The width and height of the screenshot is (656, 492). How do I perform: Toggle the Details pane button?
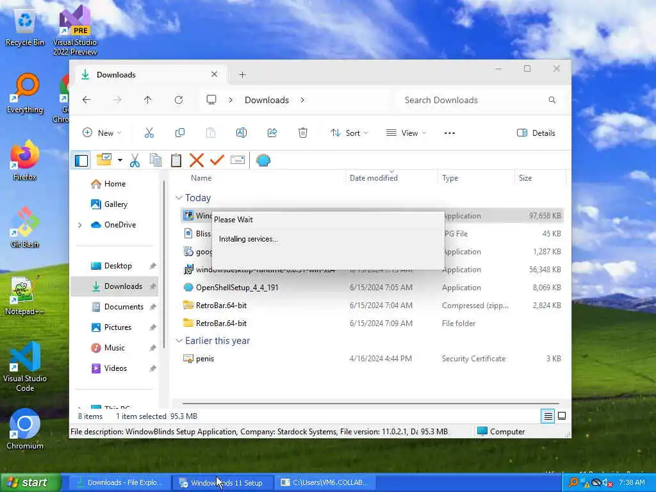point(536,133)
